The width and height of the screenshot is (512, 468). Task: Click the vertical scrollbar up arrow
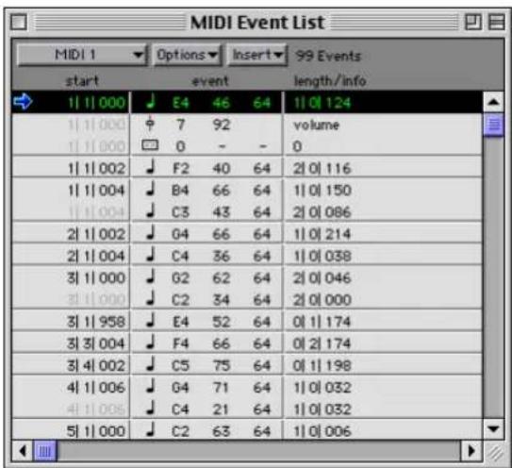click(x=493, y=102)
